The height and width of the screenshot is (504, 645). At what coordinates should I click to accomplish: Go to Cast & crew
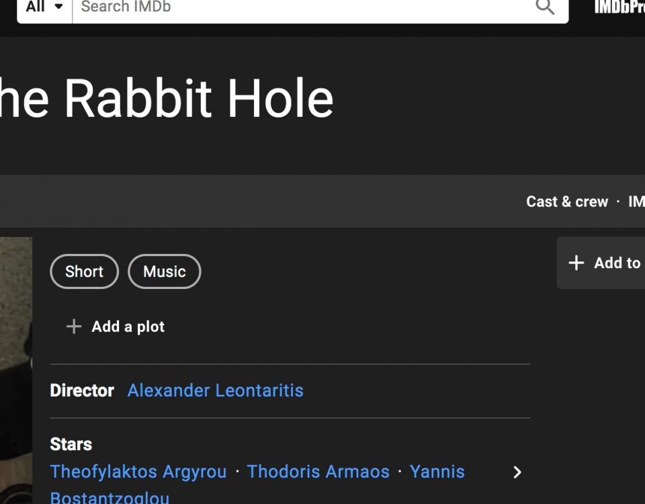tap(566, 202)
